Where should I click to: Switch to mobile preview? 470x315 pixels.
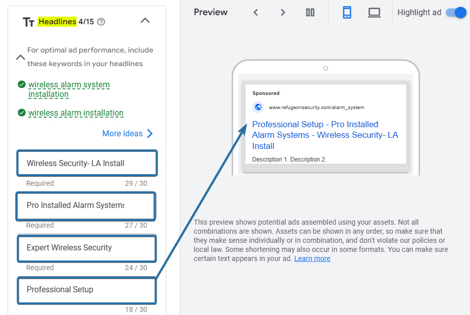point(347,13)
